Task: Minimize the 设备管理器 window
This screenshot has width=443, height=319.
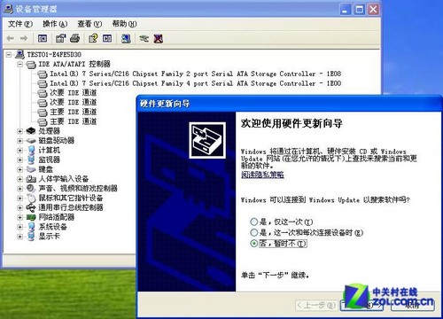Action: 346,10
